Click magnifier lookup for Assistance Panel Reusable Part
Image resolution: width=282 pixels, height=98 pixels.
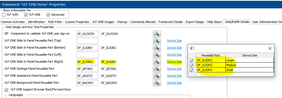157,76
